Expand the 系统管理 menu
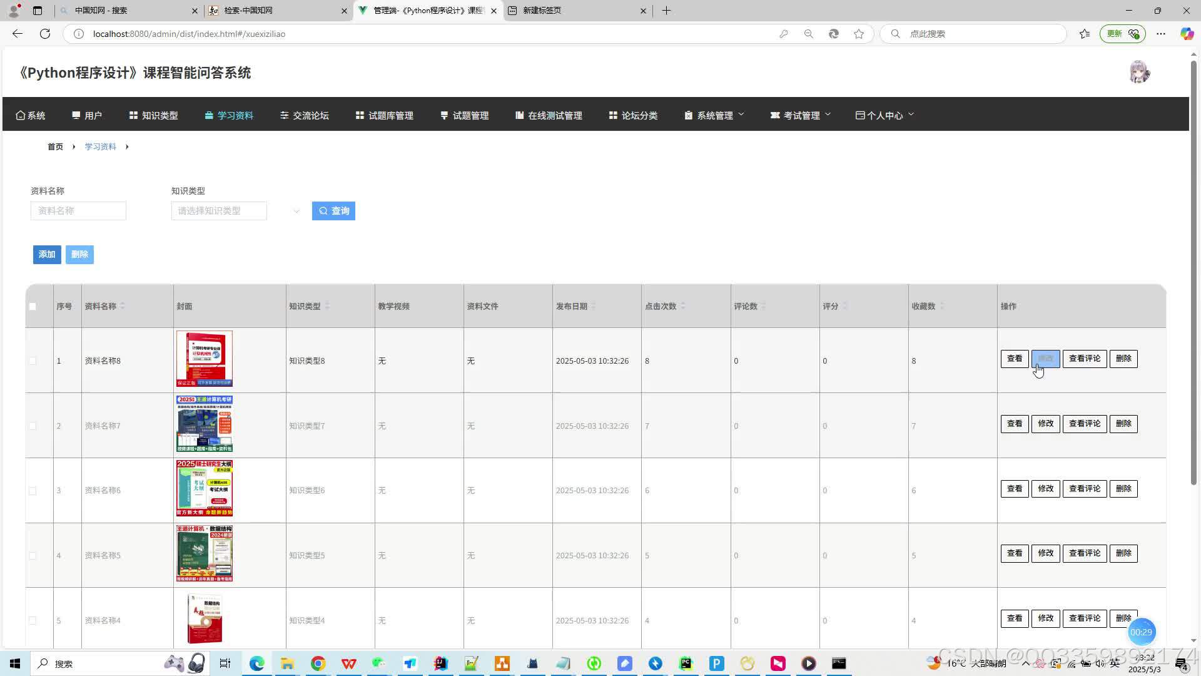 point(714,115)
